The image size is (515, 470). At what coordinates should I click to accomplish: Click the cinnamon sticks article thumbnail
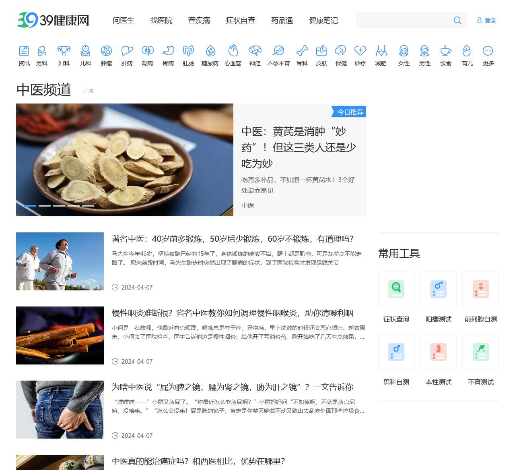(60, 335)
